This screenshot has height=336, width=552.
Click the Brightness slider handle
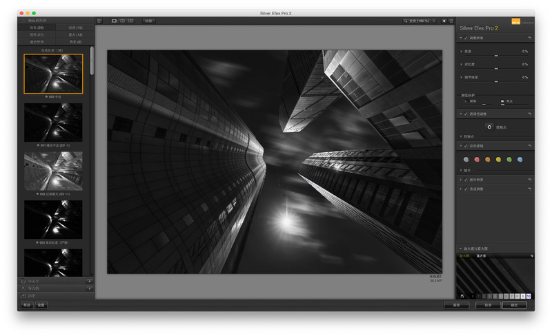[496, 56]
